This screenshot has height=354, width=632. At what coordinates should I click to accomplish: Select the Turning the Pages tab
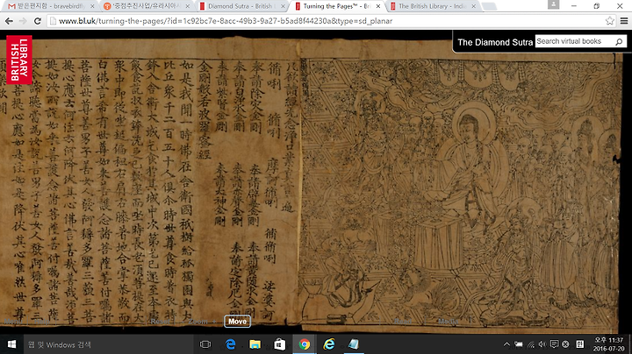pos(338,6)
